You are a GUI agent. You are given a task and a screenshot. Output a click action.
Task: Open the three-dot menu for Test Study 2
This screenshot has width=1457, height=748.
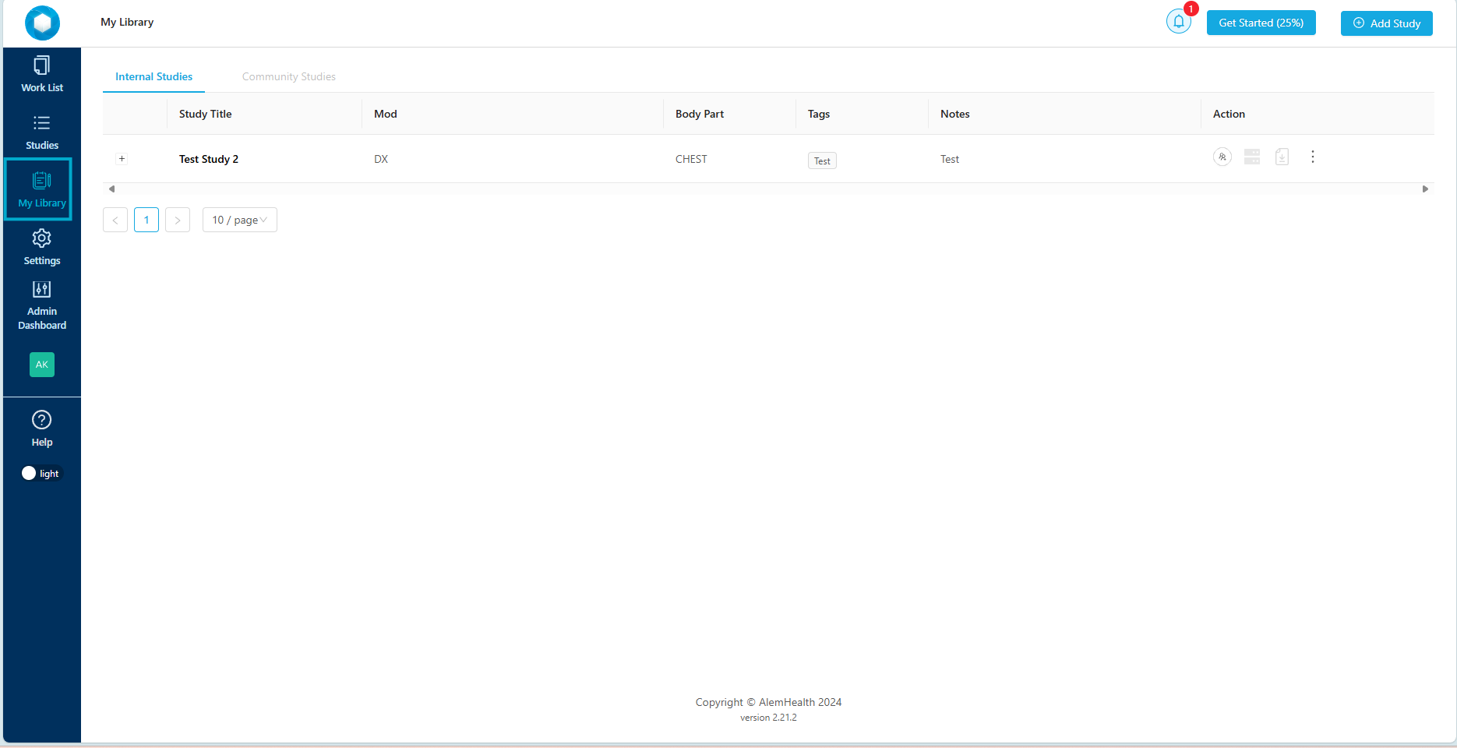tap(1313, 157)
